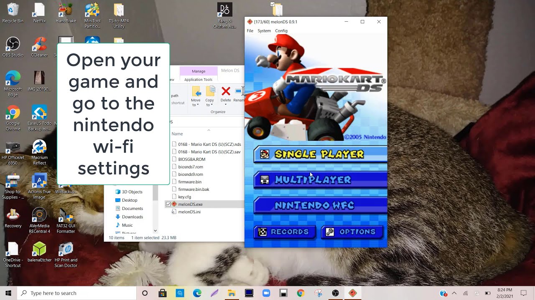Launch Macrium Reflect from the desktop
Viewport: 535px width, 300px height.
[x=39, y=152]
